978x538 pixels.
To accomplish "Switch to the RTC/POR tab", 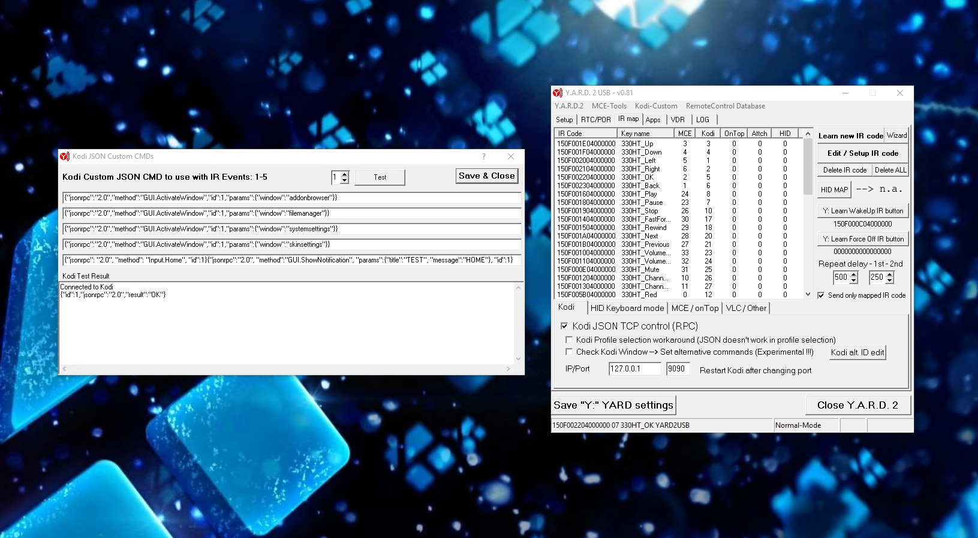I will click(595, 120).
